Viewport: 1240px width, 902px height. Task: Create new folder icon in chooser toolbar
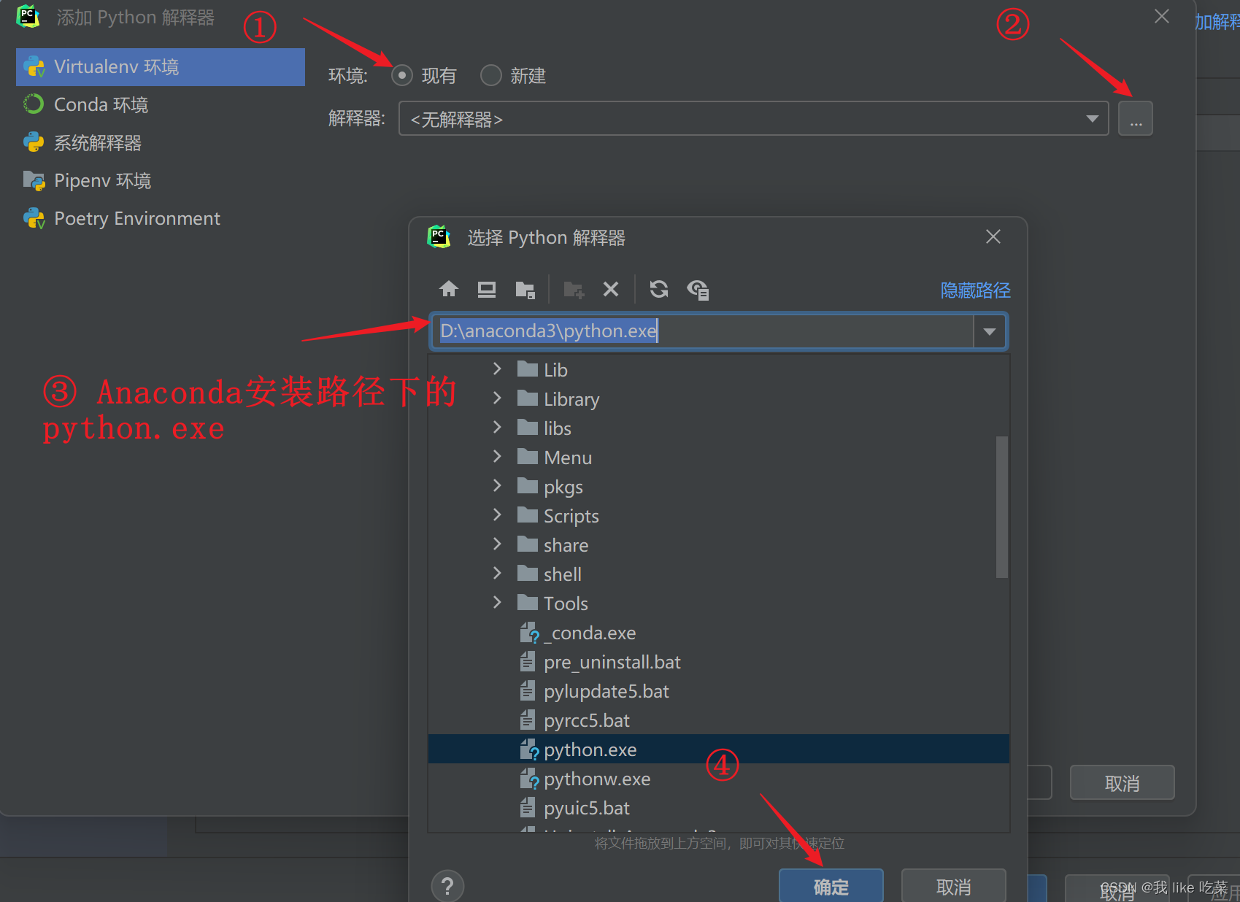[574, 290]
